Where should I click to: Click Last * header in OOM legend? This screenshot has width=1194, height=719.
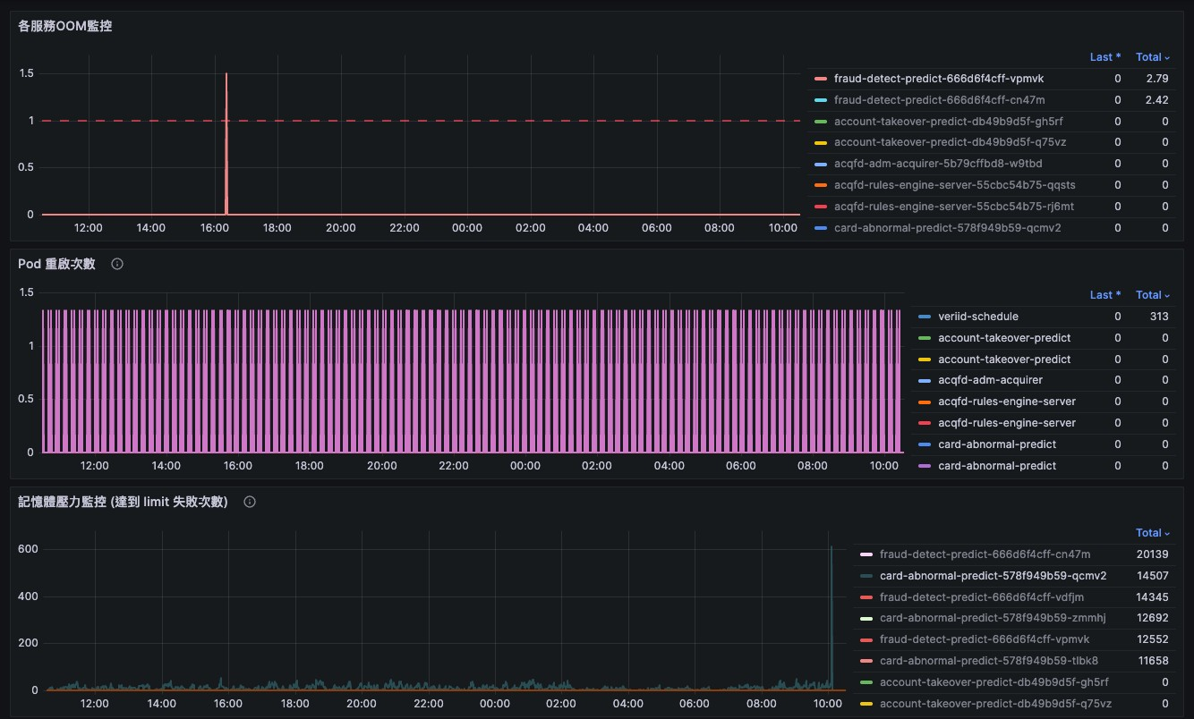click(1104, 57)
